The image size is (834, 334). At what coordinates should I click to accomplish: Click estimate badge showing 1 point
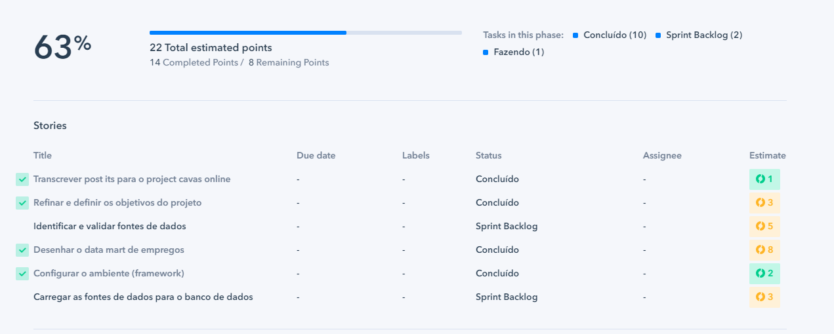[764, 179]
